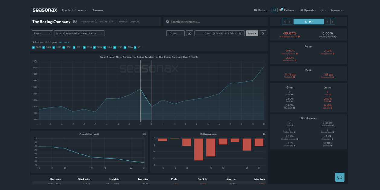Click help icon in Cumulative profit panel
The height and width of the screenshot is (190, 380).
145,134
